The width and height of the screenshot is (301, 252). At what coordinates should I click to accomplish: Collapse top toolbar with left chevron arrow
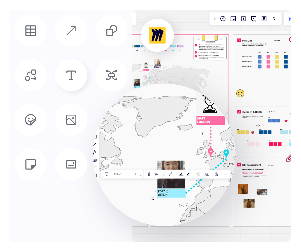point(214,19)
